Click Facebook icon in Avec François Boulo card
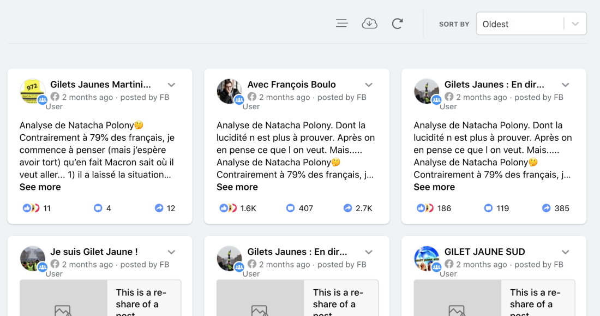The height and width of the screenshot is (316, 600). (252, 97)
